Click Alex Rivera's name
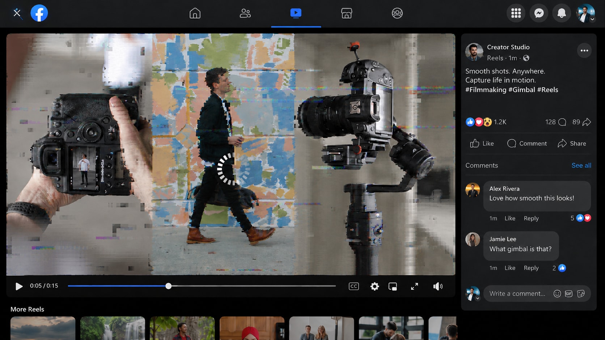This screenshot has height=340, width=605. 504,189
